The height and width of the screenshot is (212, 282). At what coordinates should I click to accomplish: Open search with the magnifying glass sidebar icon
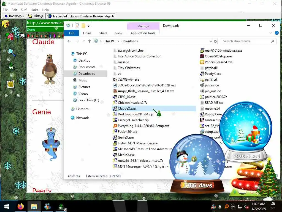[12, 52]
